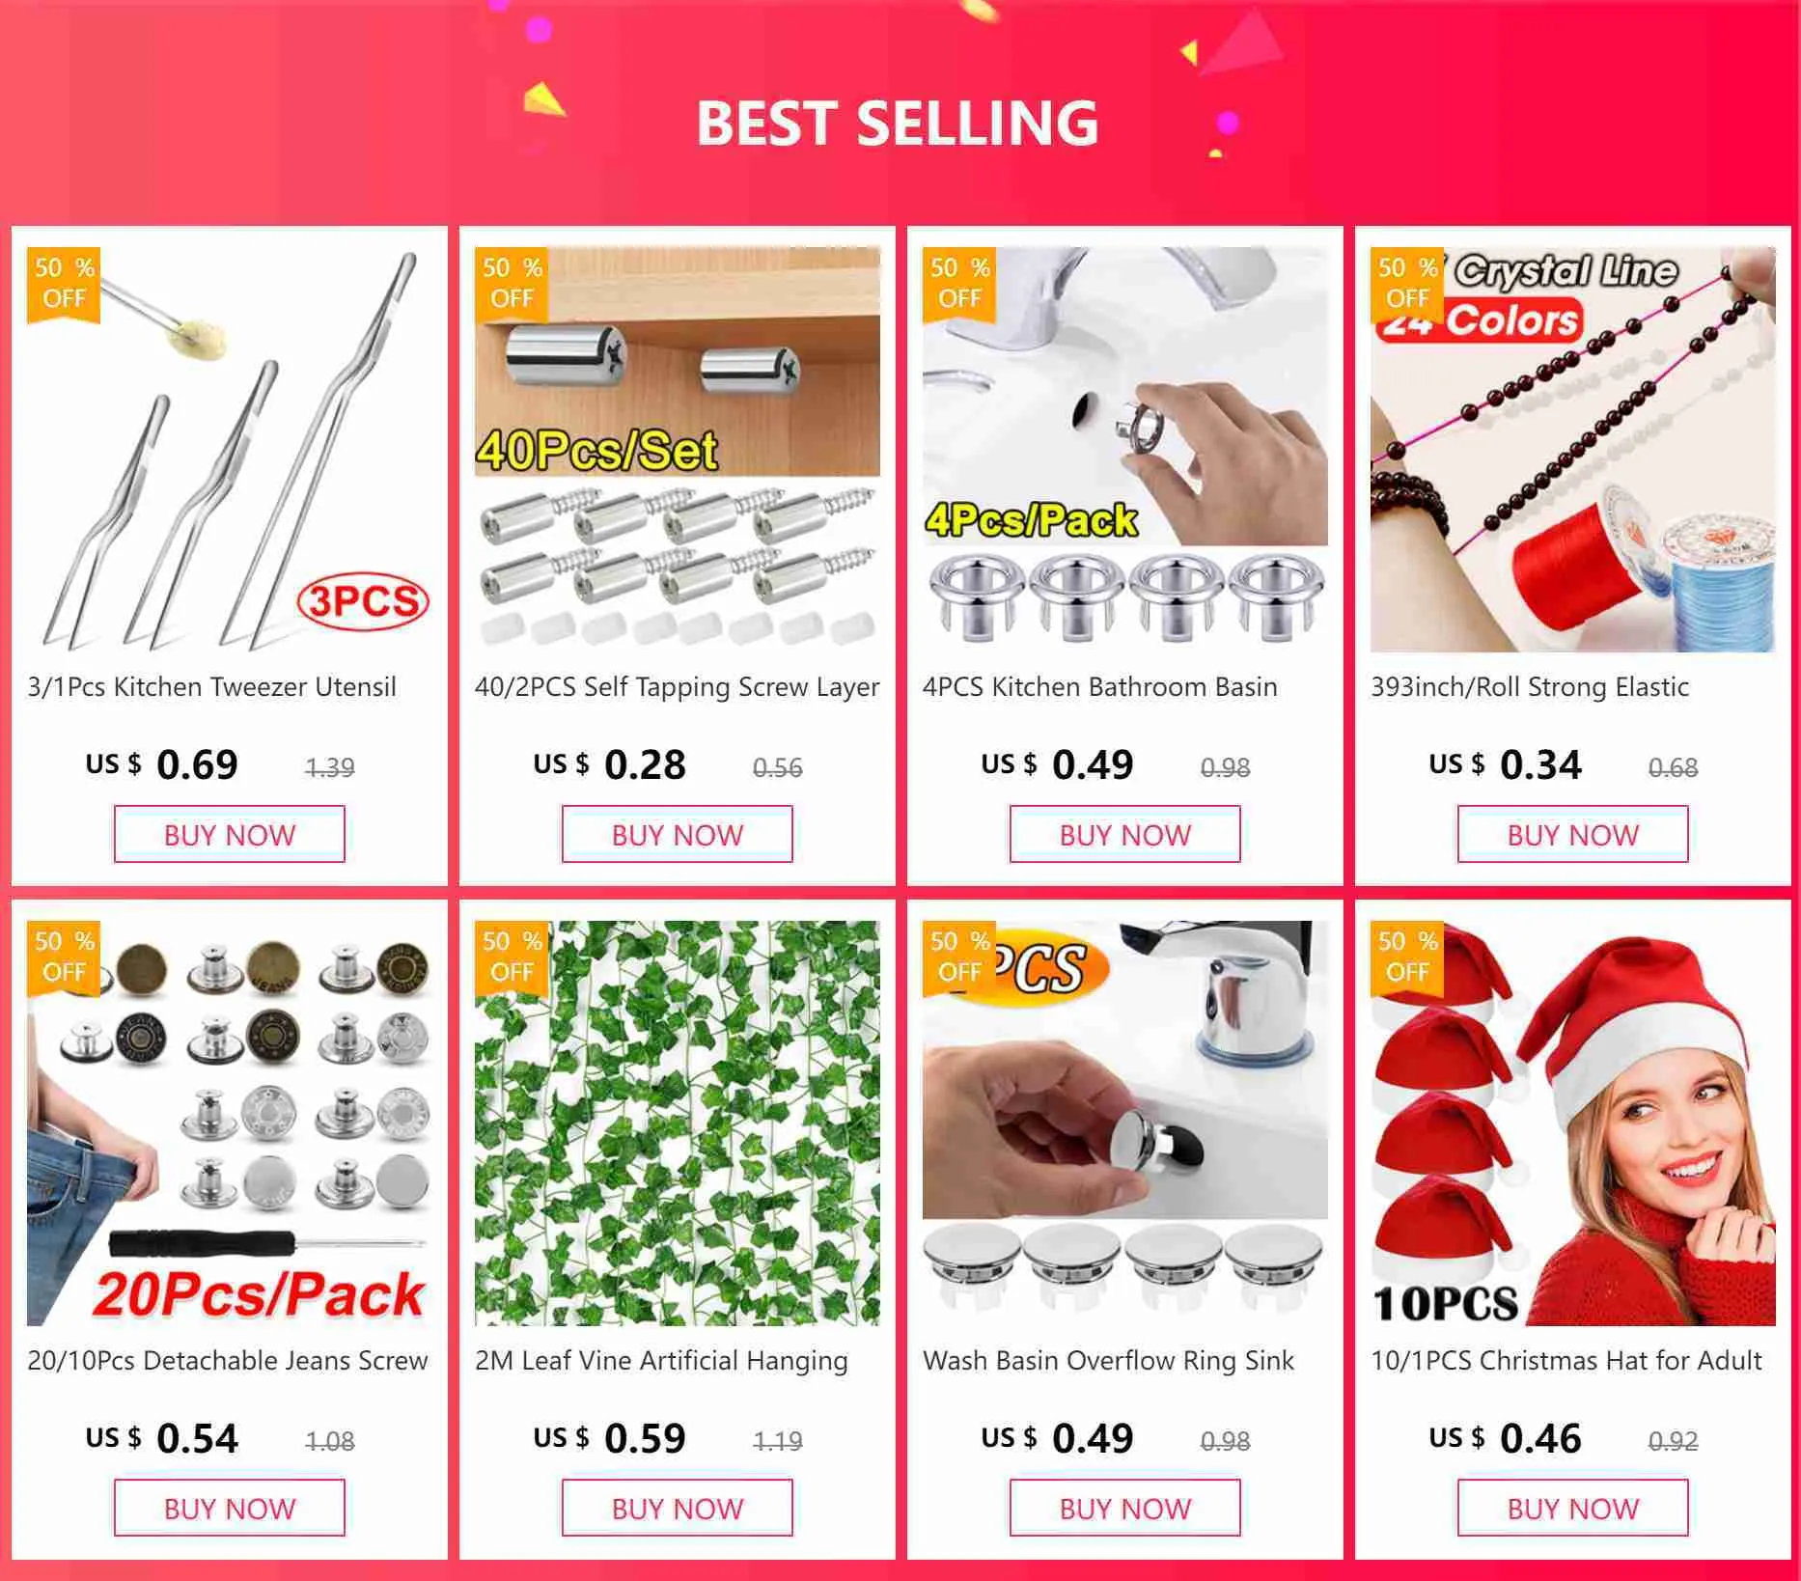Buy the 10/1PCS Christmas Hat now
Viewport: 1801px width, 1581px height.
[1573, 1508]
